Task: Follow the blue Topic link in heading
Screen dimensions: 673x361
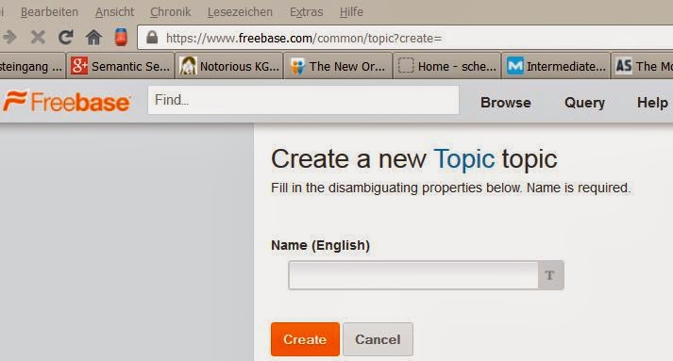Action: [464, 159]
